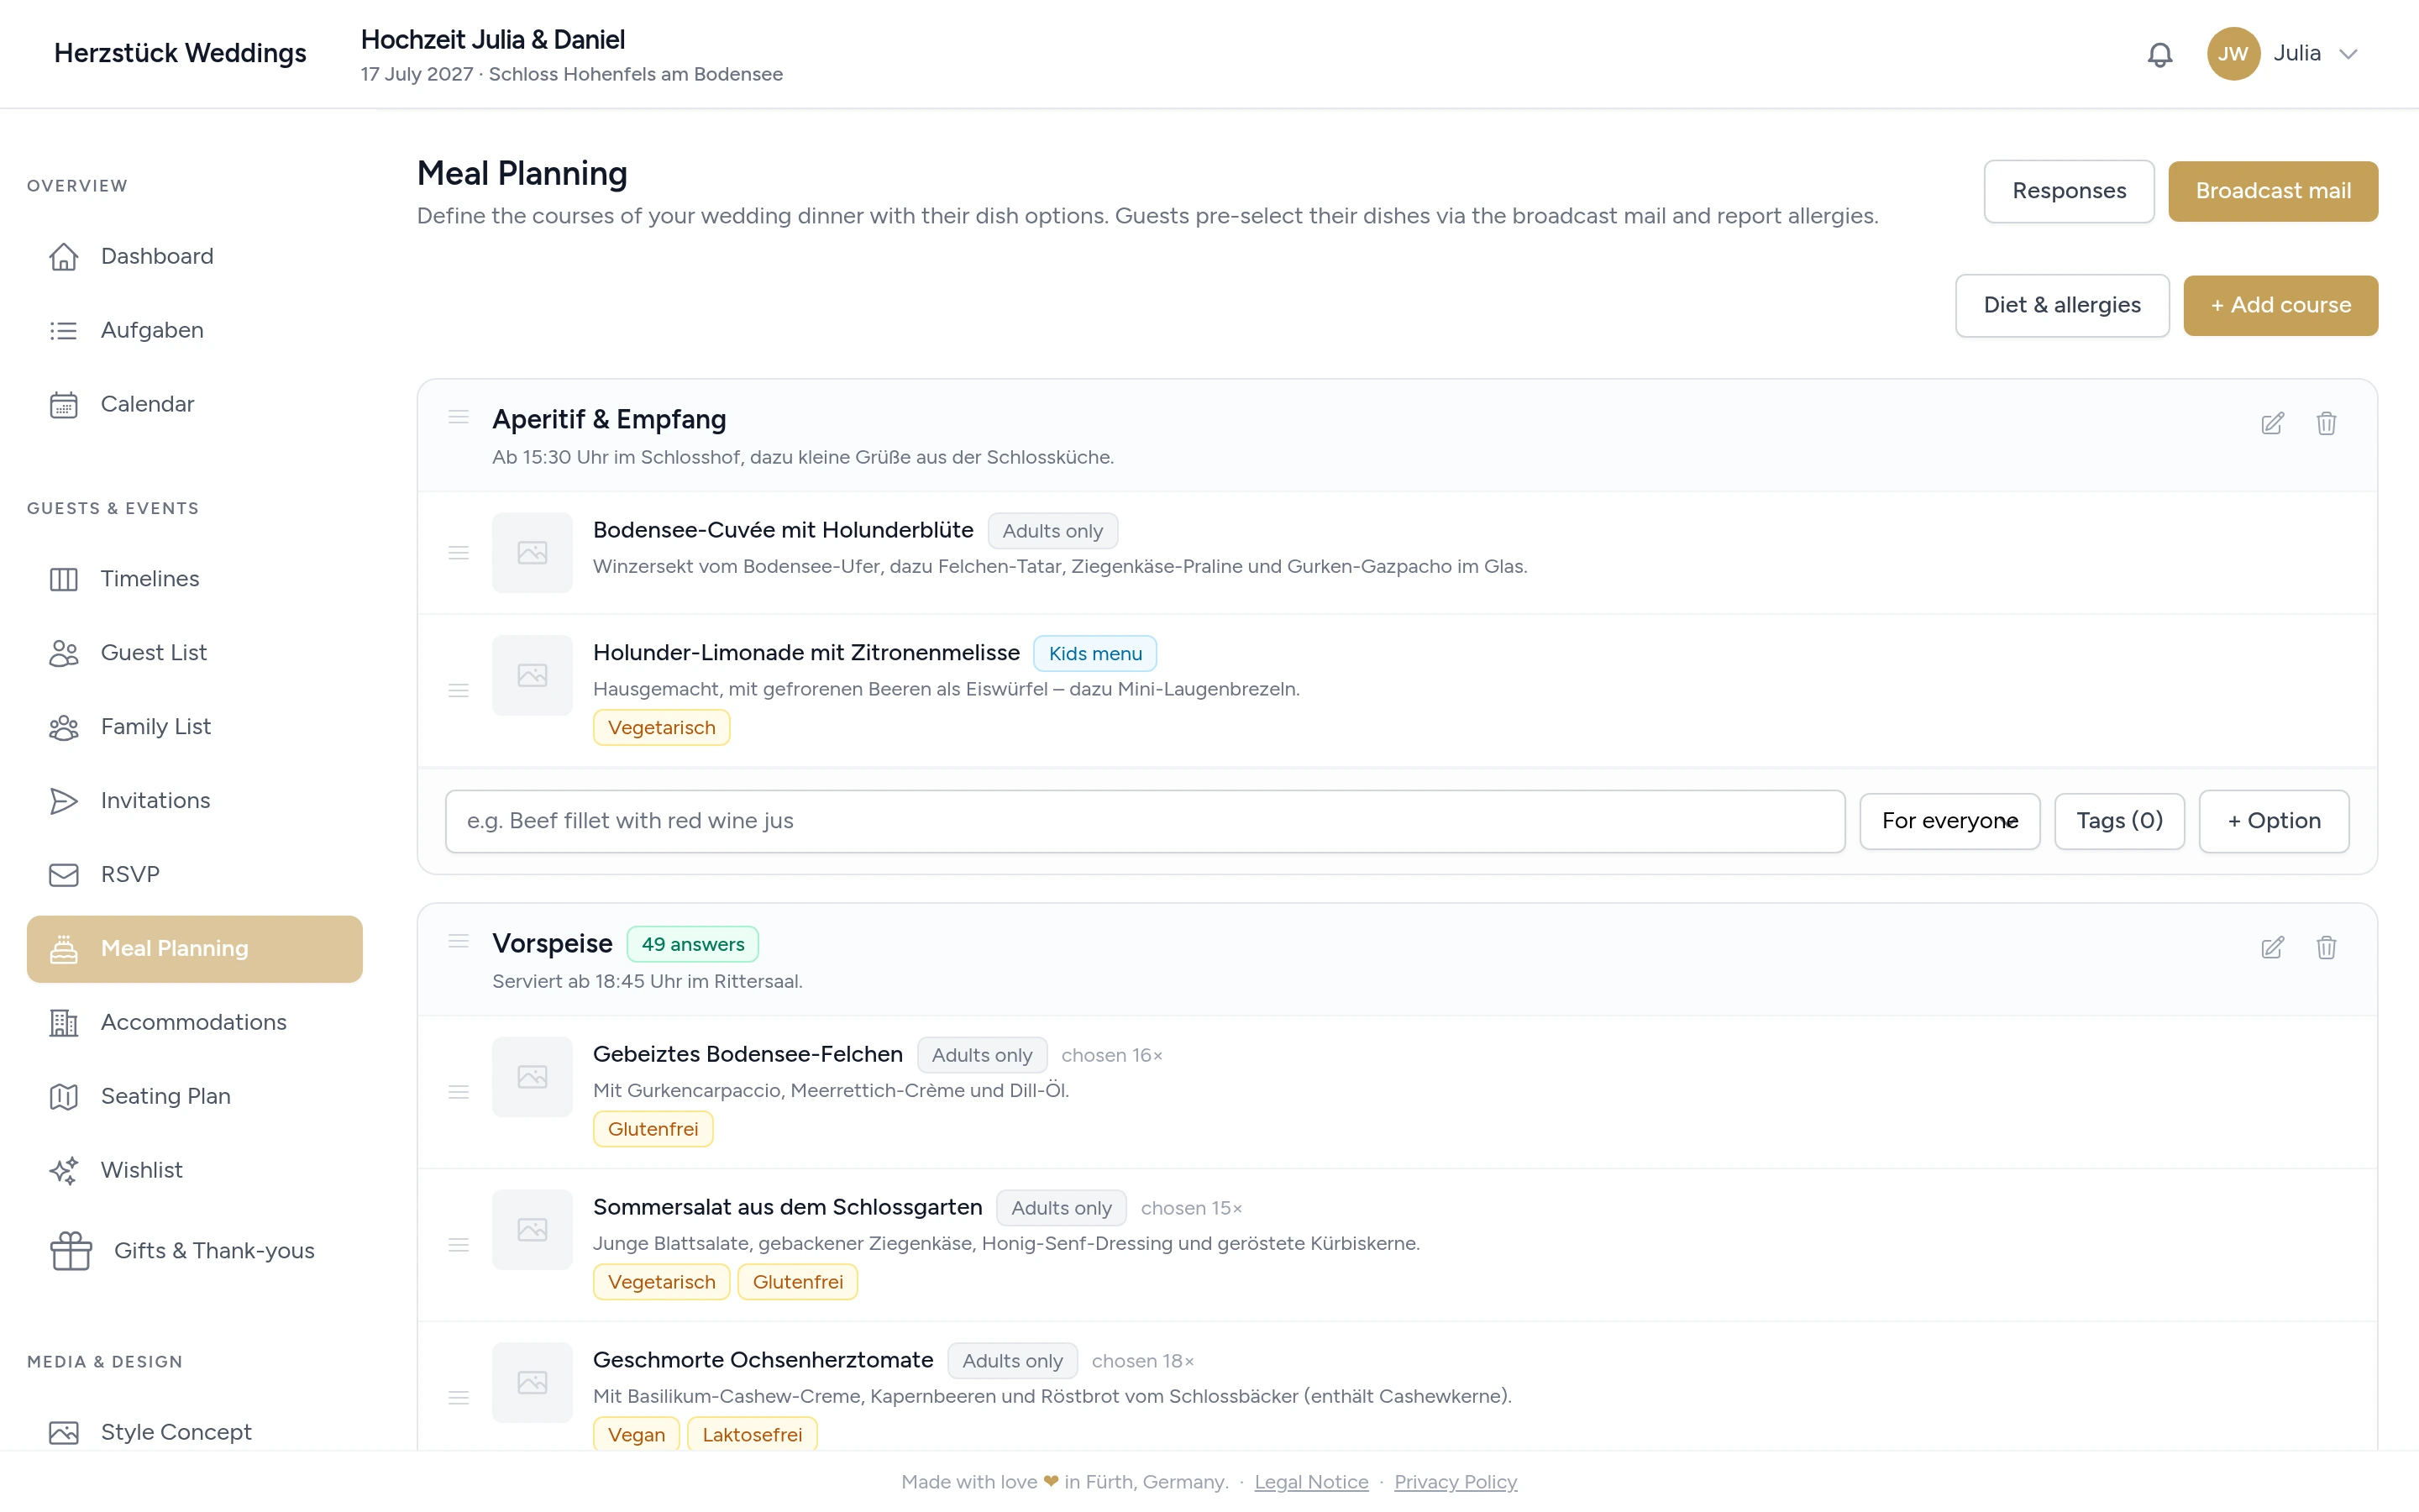Grab the Vorspeise course drag handle
Screen dimensions: 2419x1512
458,941
